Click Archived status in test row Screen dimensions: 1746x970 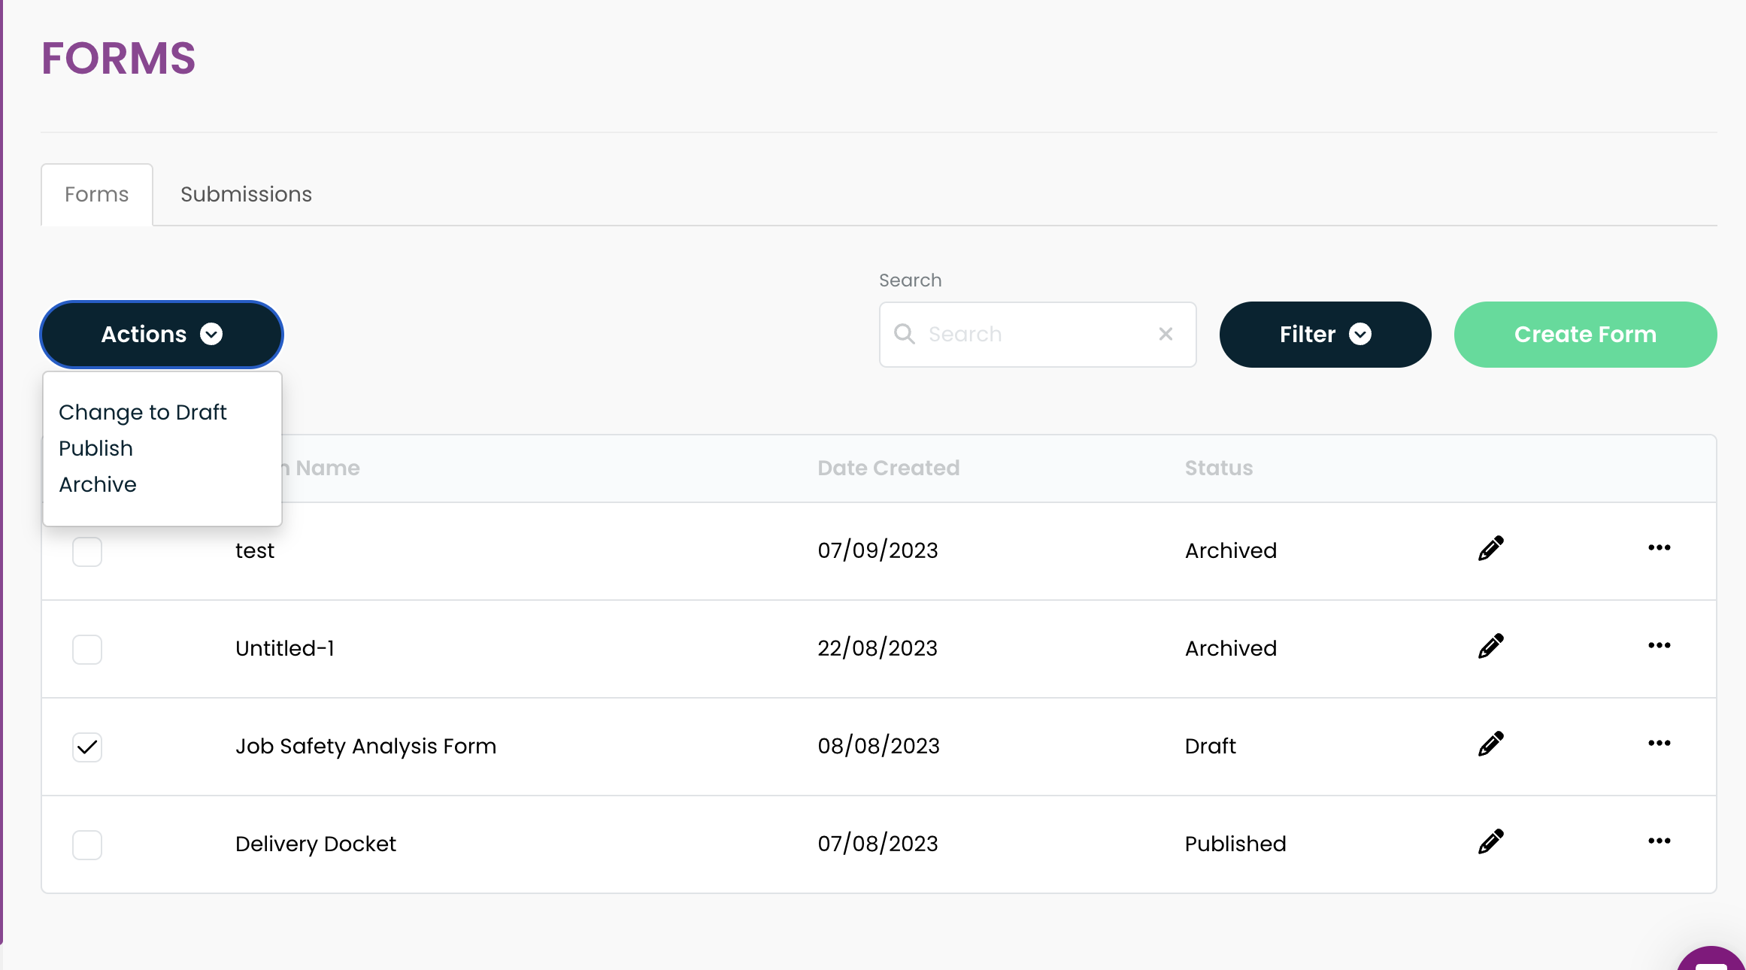(1231, 550)
